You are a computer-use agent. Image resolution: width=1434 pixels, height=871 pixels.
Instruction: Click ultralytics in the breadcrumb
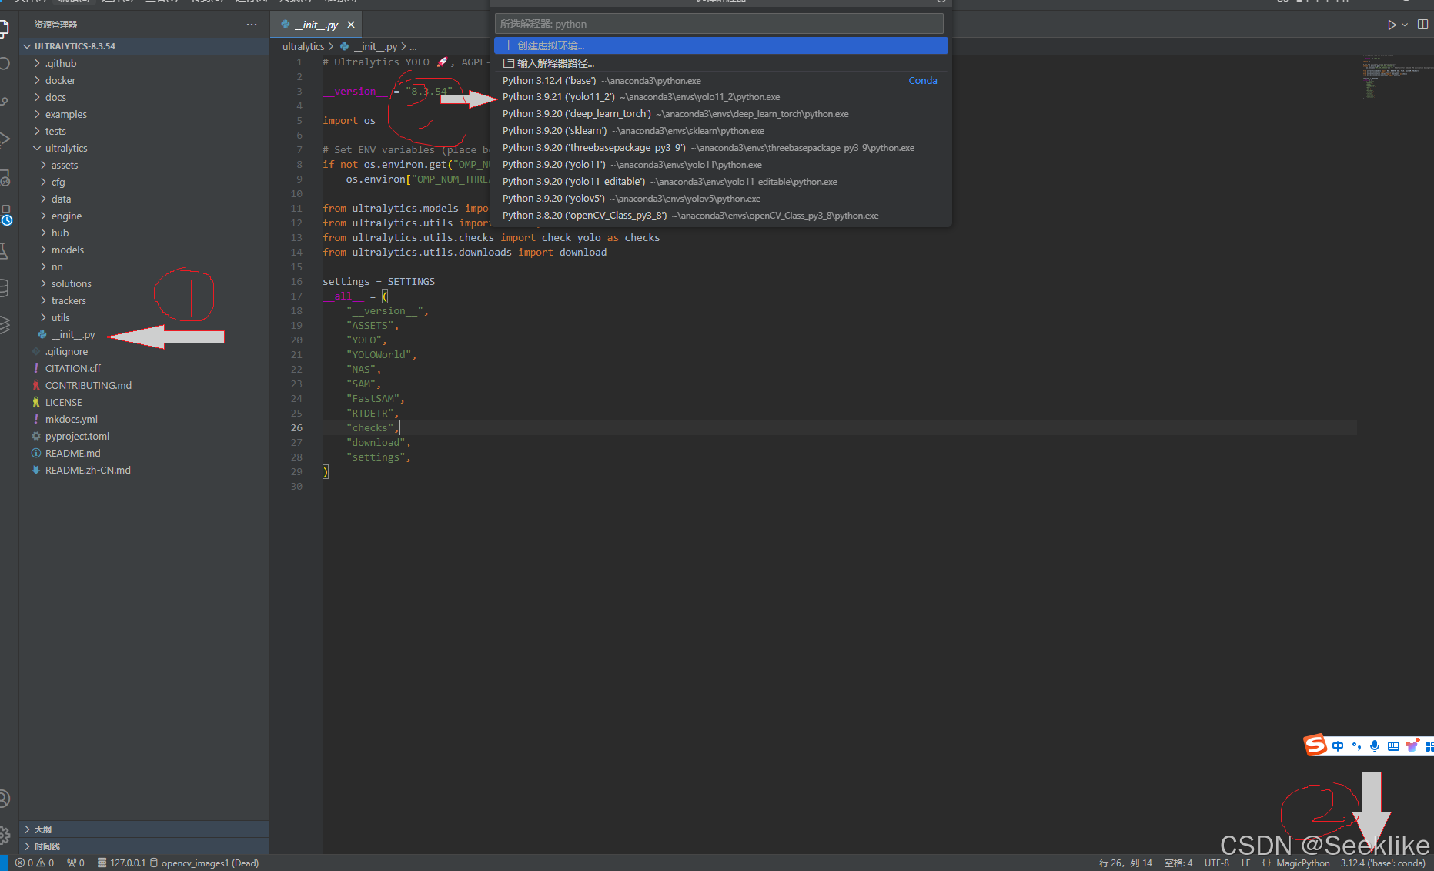303,46
